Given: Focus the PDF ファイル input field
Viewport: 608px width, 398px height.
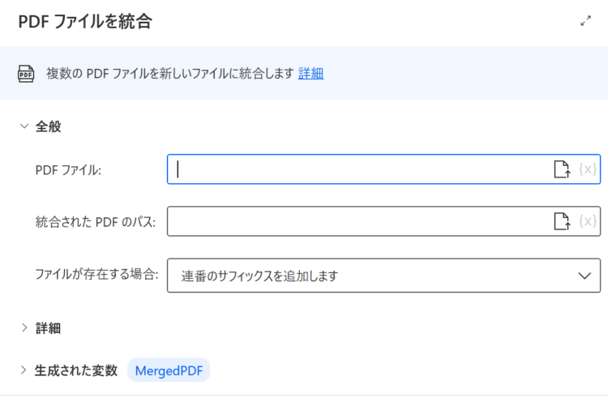Looking at the screenshot, I should [x=361, y=169].
